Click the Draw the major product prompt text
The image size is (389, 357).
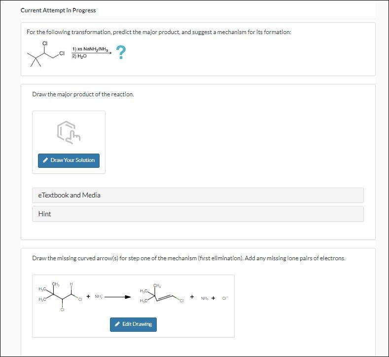[83, 94]
